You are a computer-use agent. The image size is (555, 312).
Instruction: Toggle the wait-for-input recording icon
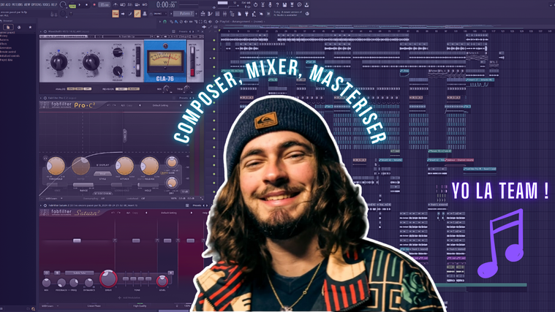(x=123, y=5)
